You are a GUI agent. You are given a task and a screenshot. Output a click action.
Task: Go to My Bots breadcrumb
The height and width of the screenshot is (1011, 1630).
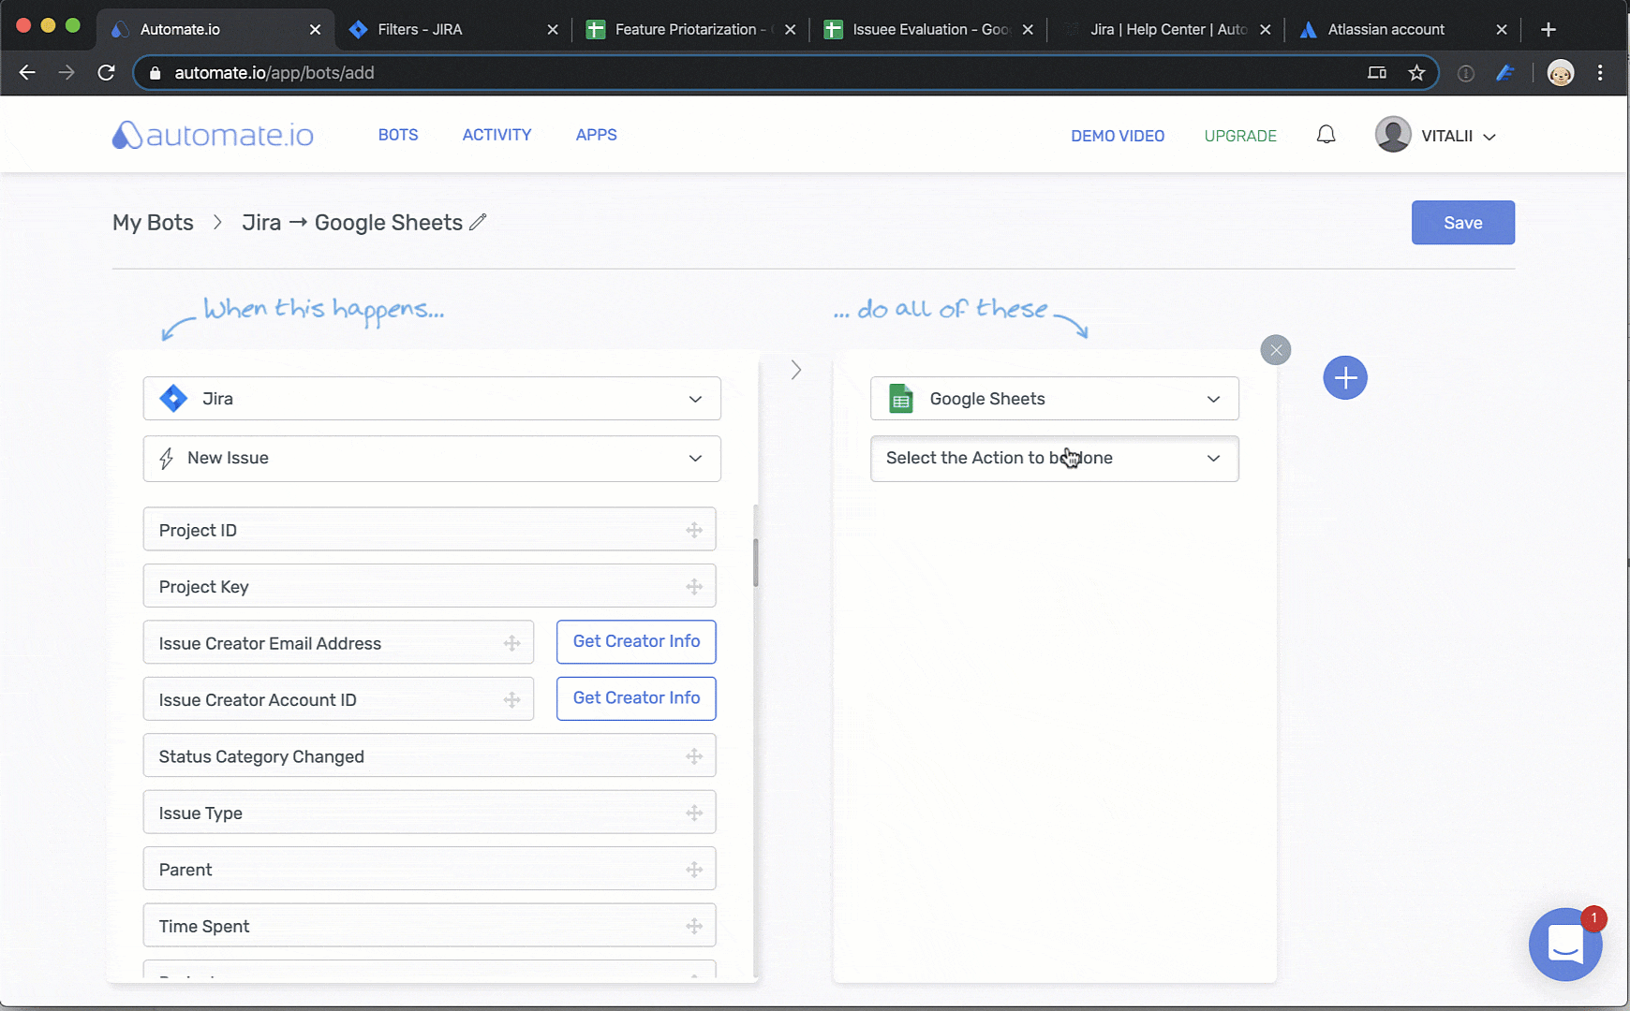pos(153,223)
